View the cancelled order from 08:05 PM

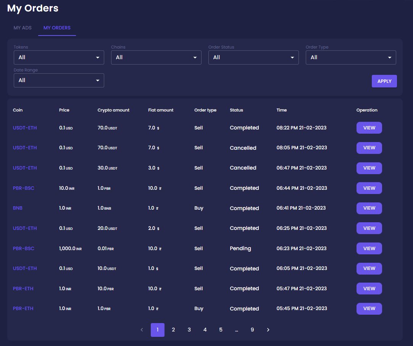click(369, 148)
